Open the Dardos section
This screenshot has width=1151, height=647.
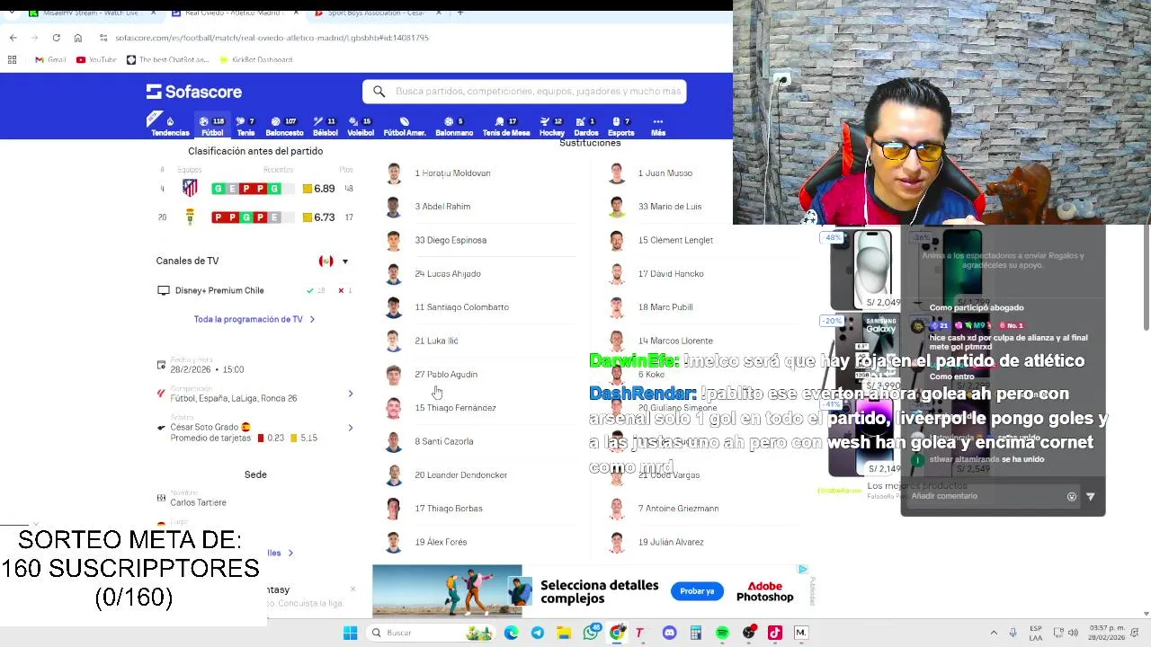(585, 126)
